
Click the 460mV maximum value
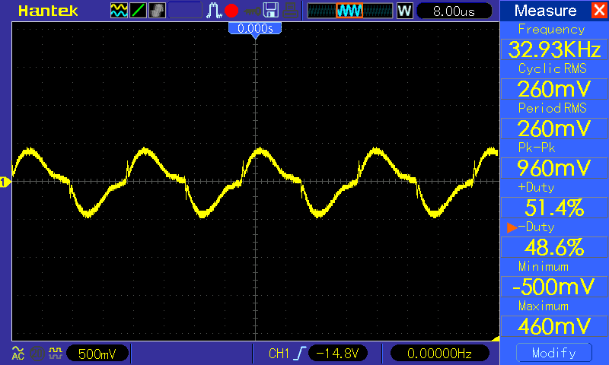tap(554, 326)
